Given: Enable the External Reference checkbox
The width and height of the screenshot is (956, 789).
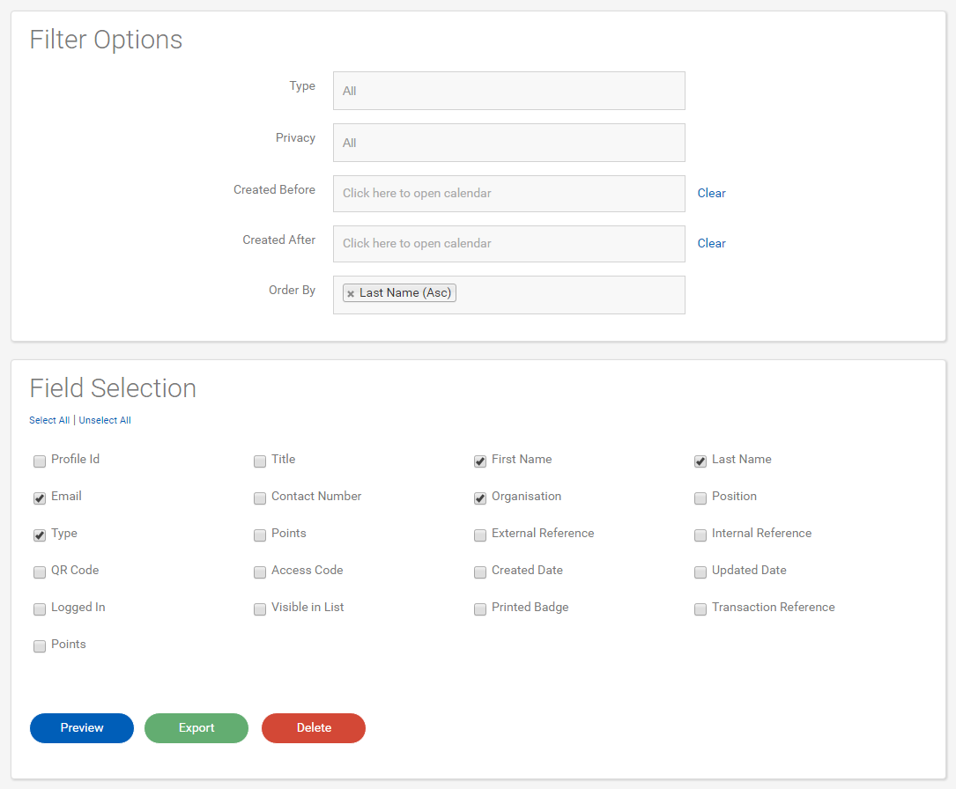Looking at the screenshot, I should tap(480, 535).
